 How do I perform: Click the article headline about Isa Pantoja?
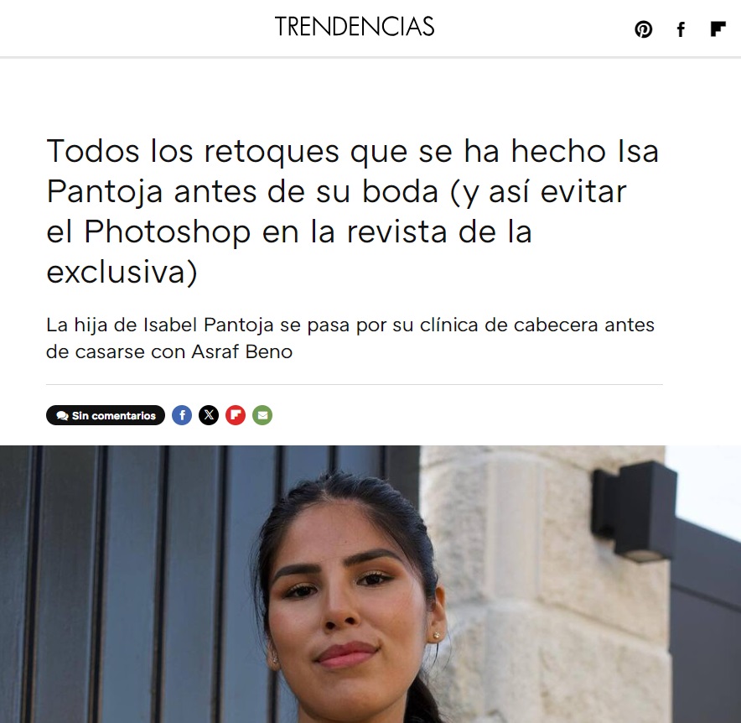(353, 211)
